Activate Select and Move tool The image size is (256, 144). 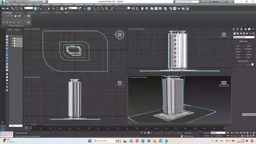53,8
